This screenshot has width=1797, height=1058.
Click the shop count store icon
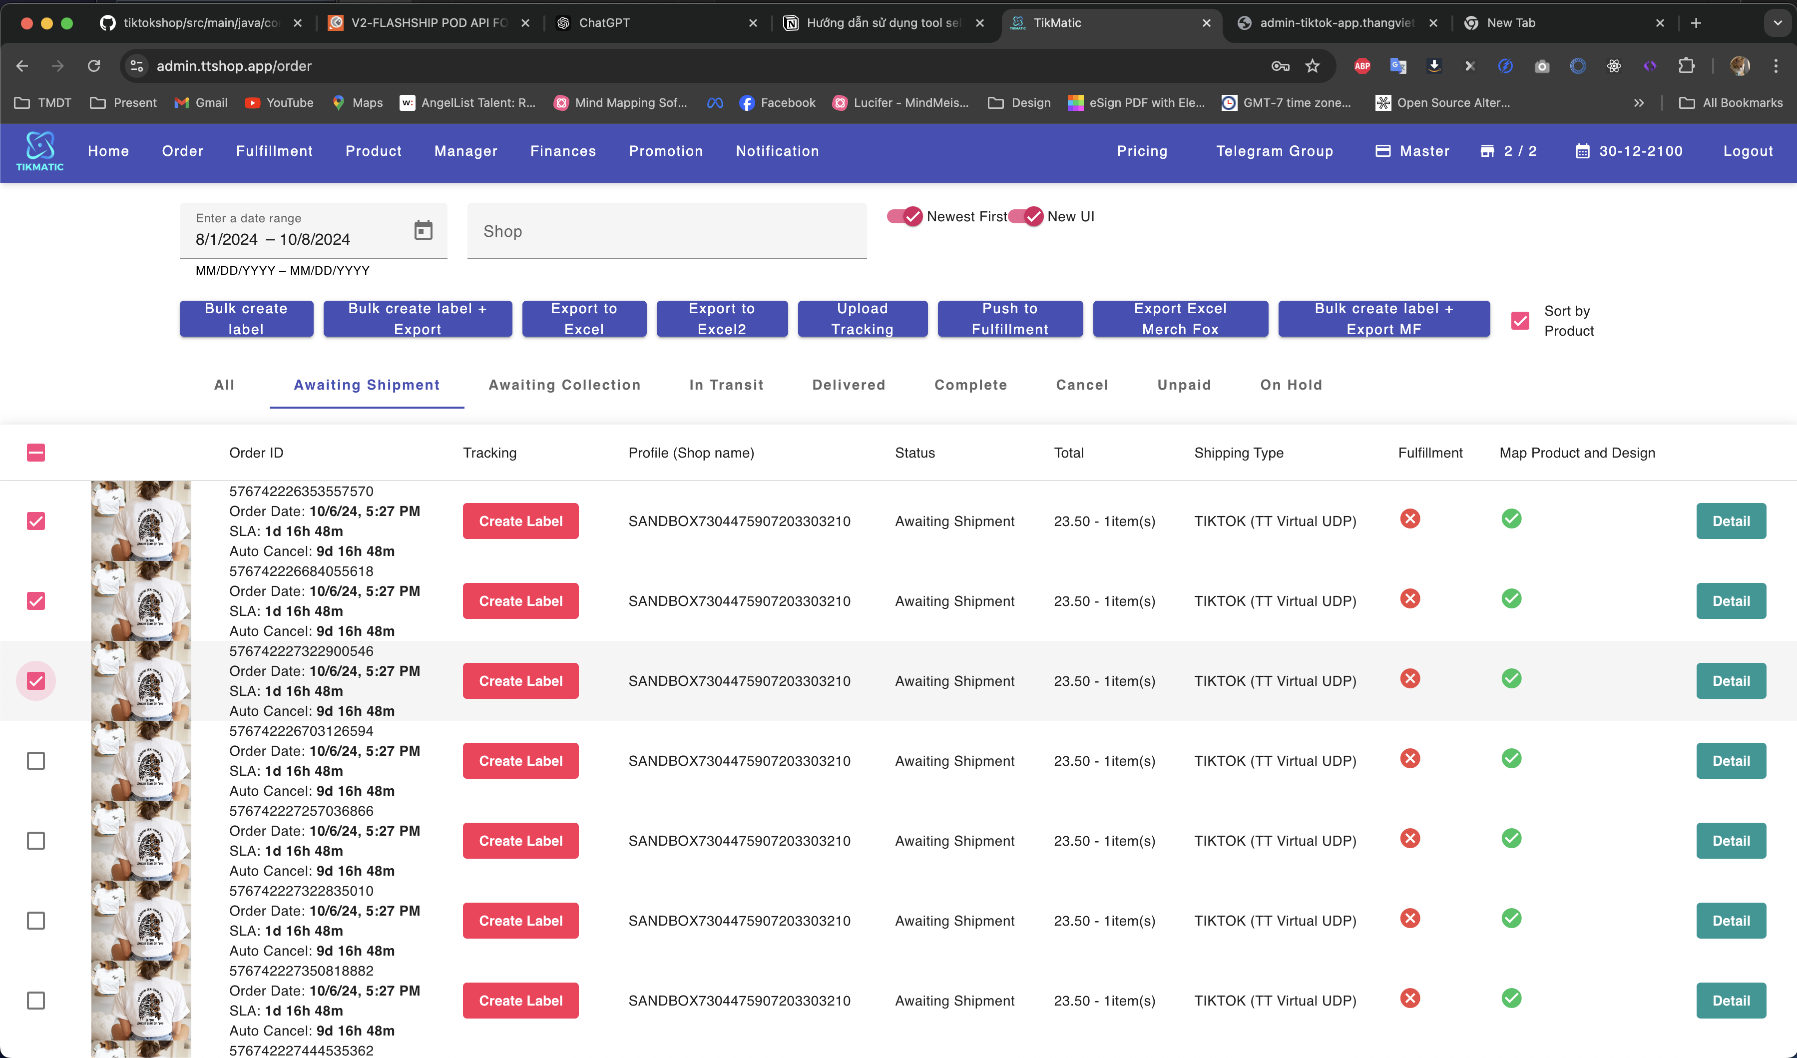coord(1487,150)
